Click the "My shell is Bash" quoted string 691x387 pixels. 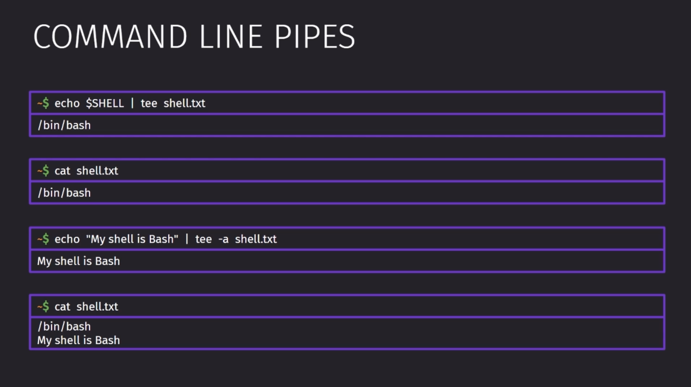132,239
